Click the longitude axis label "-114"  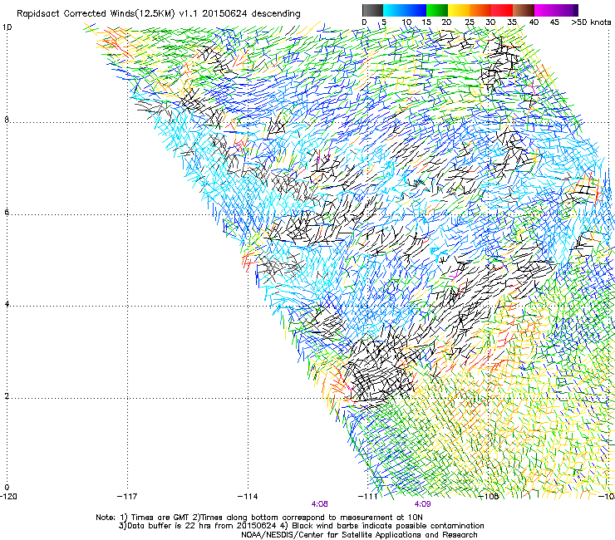pyautogui.click(x=248, y=497)
